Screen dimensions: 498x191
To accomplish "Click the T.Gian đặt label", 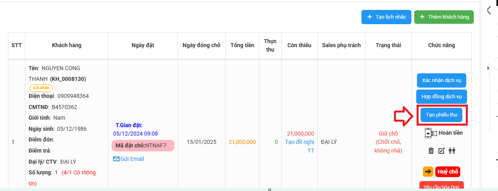I will click(129, 125).
